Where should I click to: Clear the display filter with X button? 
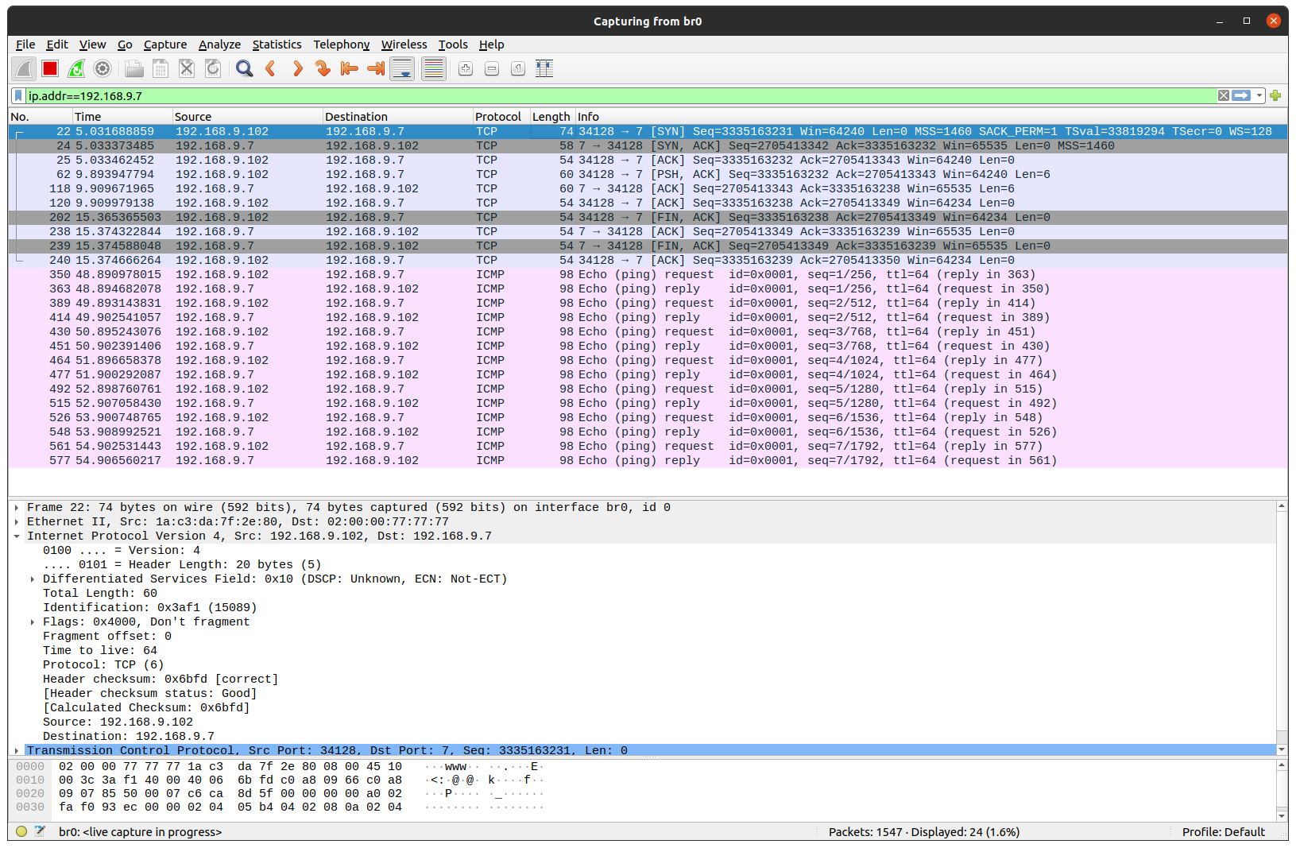pyautogui.click(x=1223, y=95)
